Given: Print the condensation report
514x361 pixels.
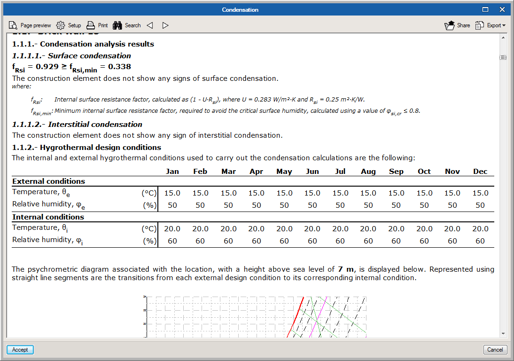Looking at the screenshot, I should [97, 25].
